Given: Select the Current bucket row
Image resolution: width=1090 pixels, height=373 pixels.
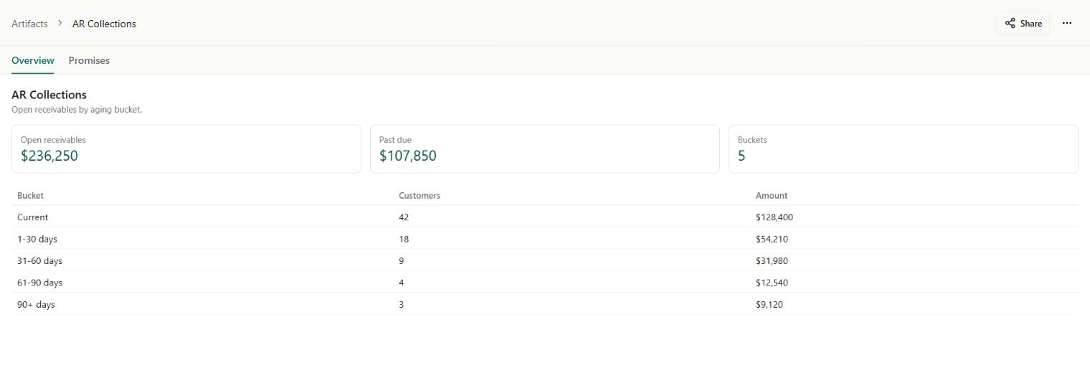Looking at the screenshot, I should tap(545, 217).
